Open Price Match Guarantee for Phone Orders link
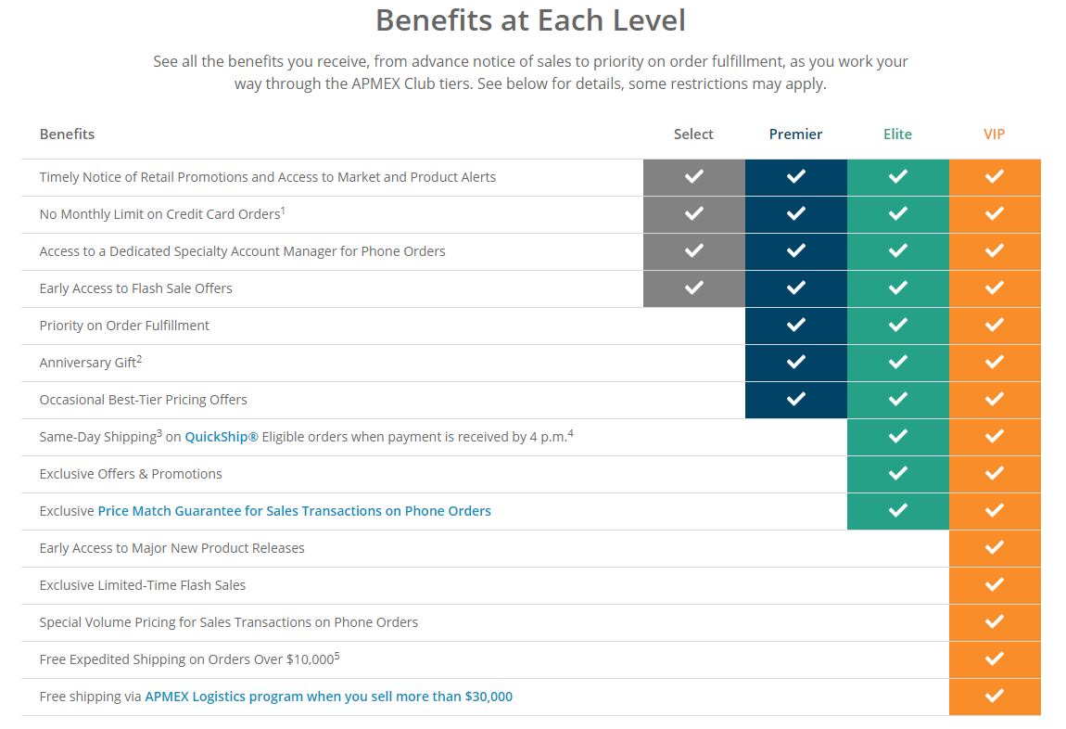This screenshot has width=1066, height=729. [x=295, y=511]
